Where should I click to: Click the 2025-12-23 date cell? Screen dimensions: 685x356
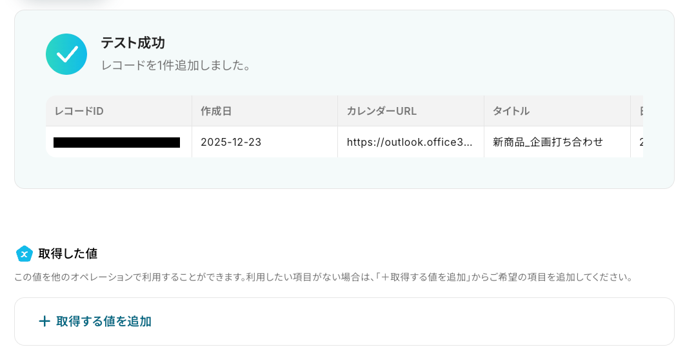click(x=264, y=142)
